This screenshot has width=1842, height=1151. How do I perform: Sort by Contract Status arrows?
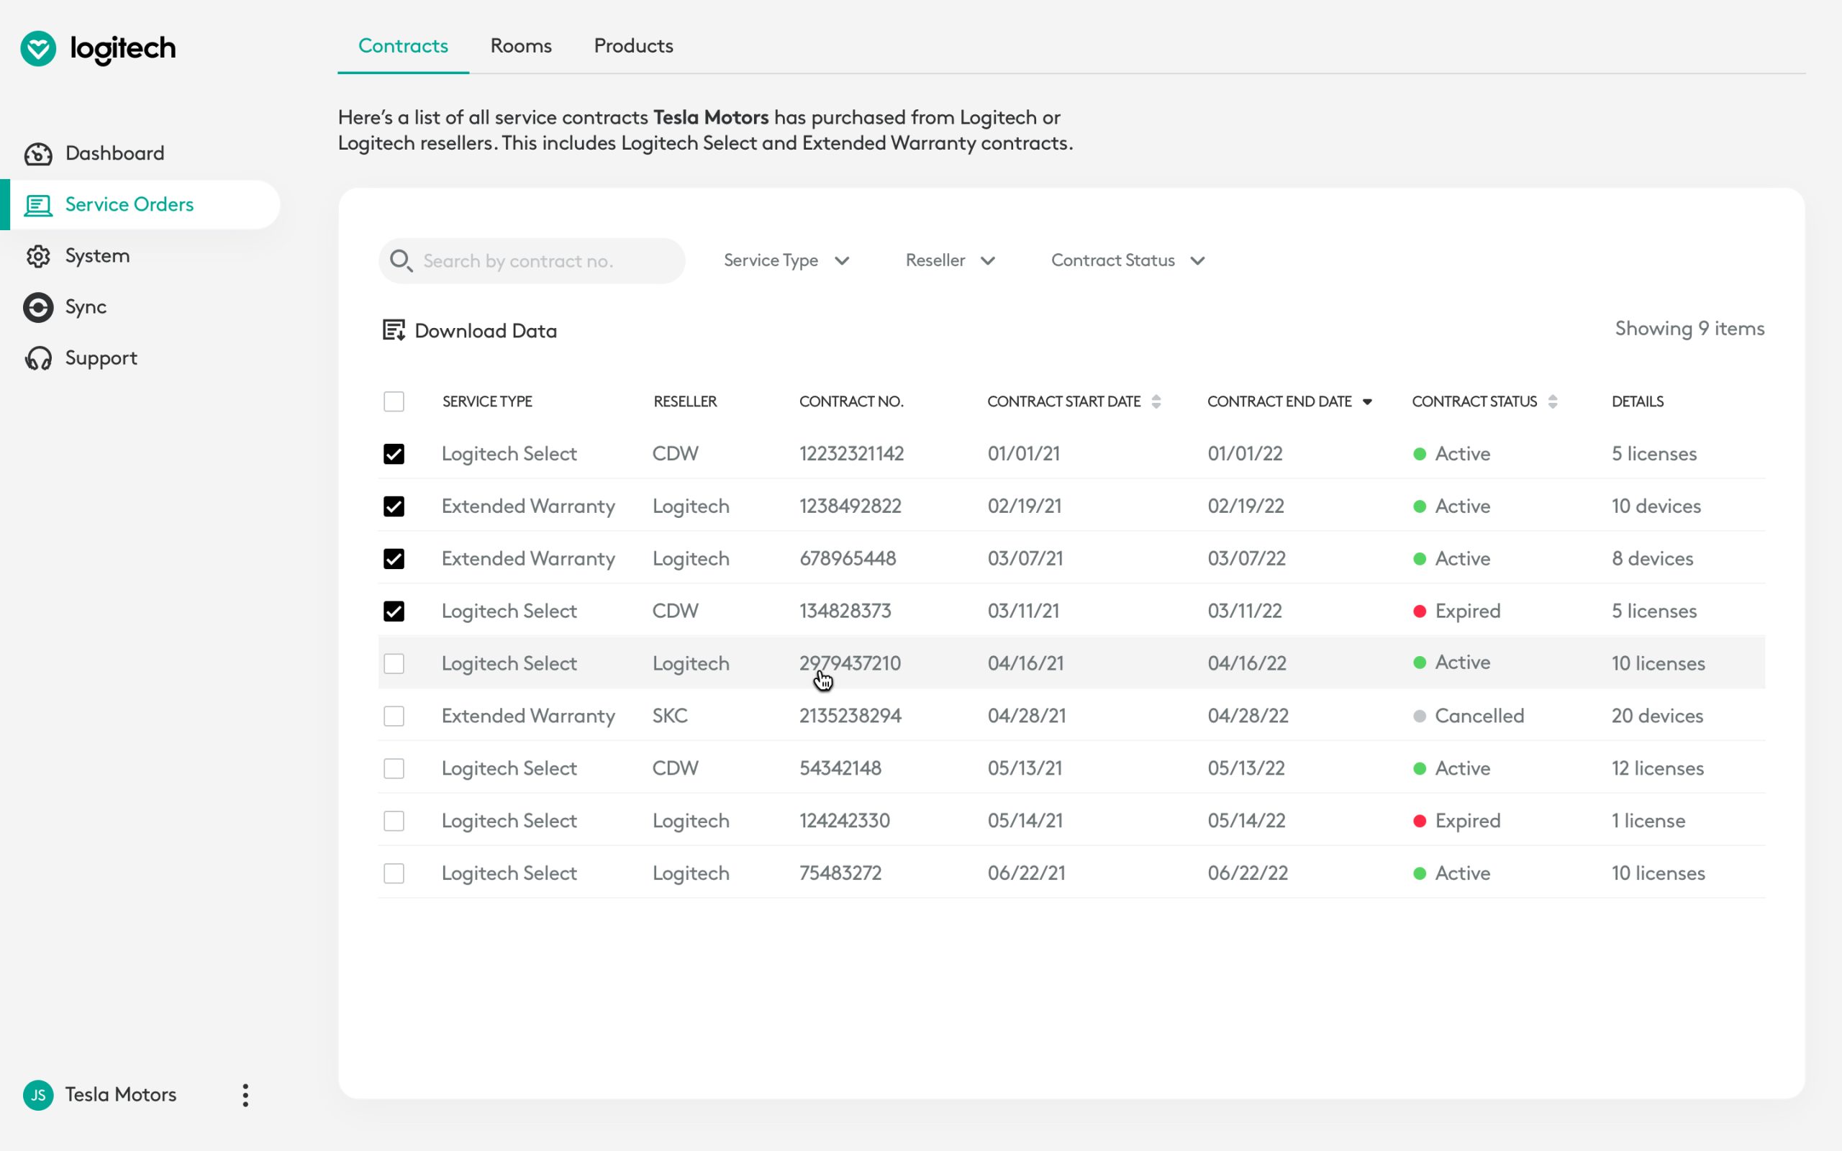pyautogui.click(x=1553, y=401)
